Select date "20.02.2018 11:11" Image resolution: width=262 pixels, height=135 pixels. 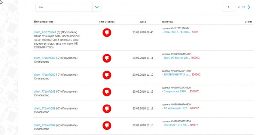click(x=143, y=58)
